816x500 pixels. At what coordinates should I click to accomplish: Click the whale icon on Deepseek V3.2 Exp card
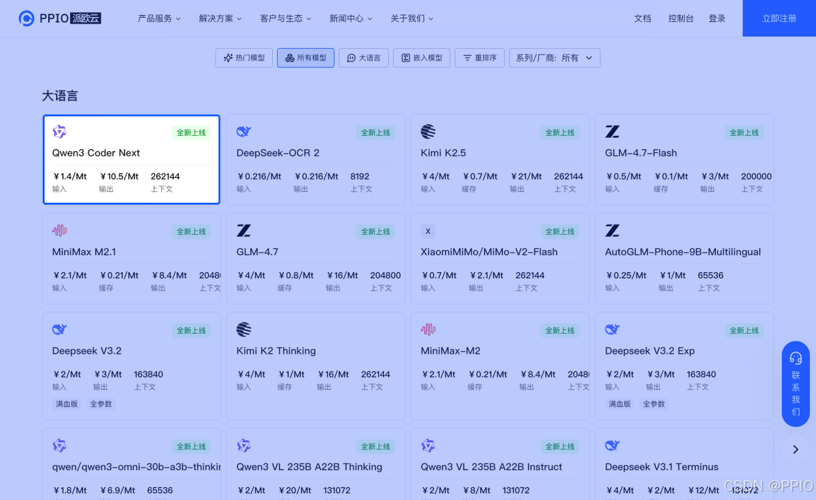(x=612, y=329)
